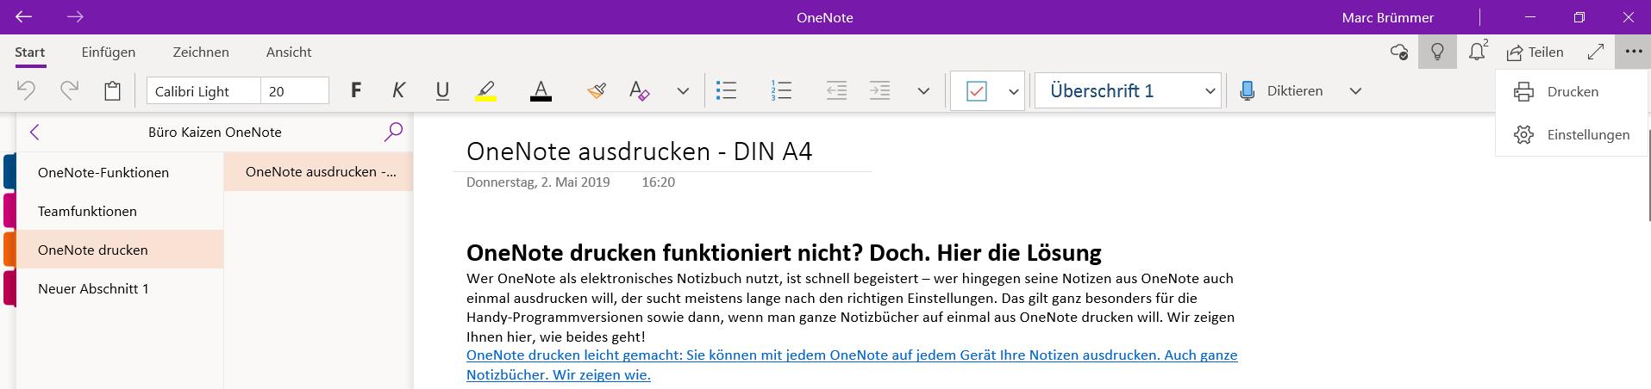The image size is (1651, 389).
Task: Enter full screen mode with the diagonal arrows
Action: [1596, 52]
